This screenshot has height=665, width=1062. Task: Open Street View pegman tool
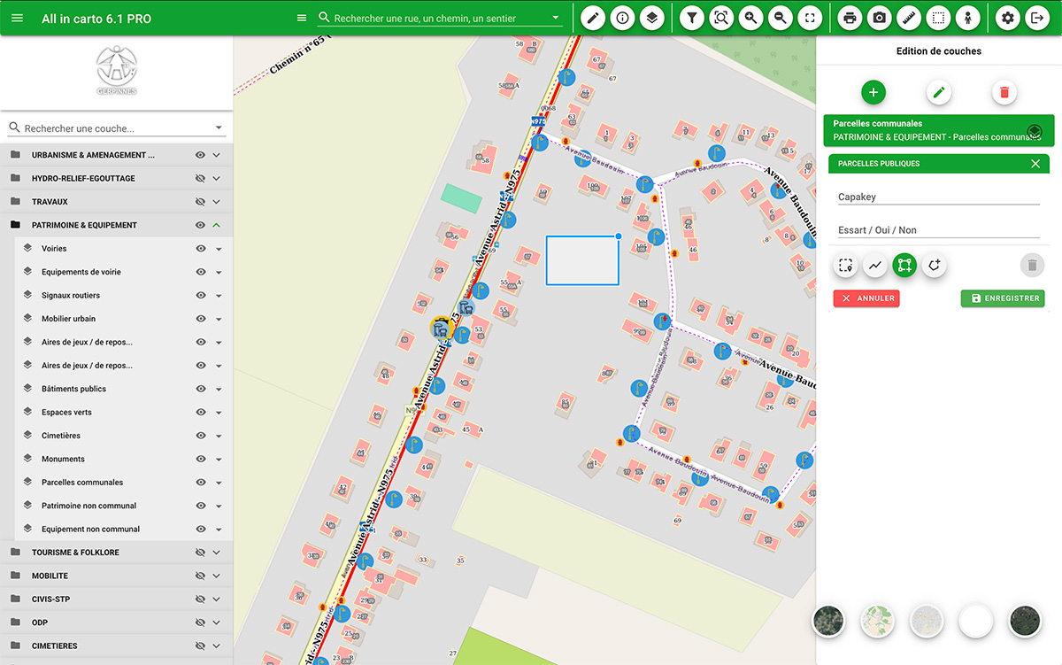click(x=968, y=18)
